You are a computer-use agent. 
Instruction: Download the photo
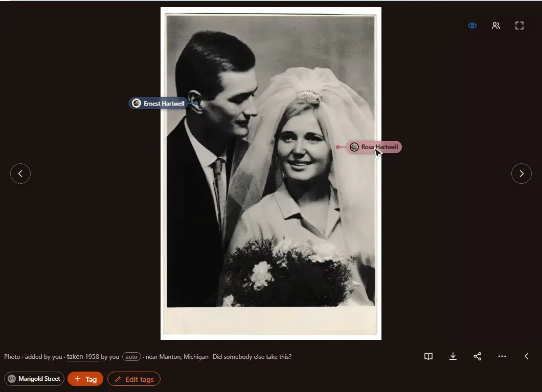pos(453,356)
